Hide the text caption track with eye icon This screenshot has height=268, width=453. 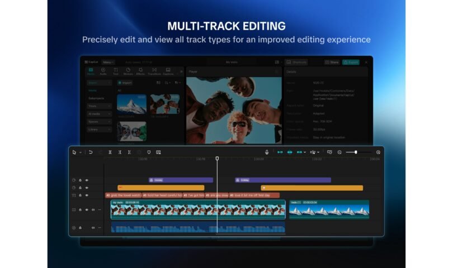pos(87,195)
